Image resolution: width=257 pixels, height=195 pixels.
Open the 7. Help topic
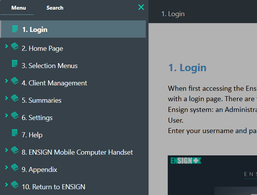[35, 135]
